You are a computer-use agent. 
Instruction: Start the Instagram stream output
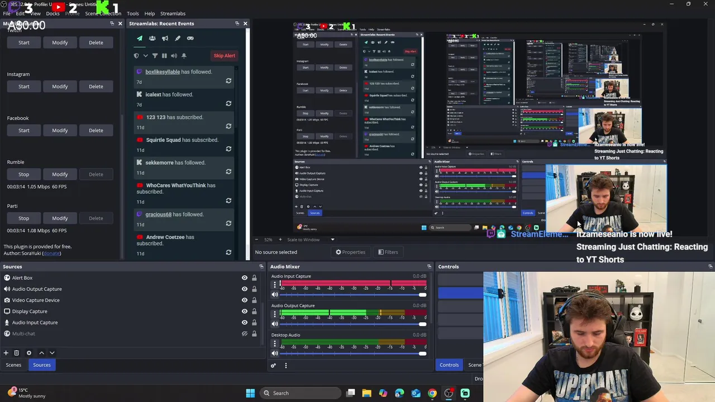click(x=24, y=87)
